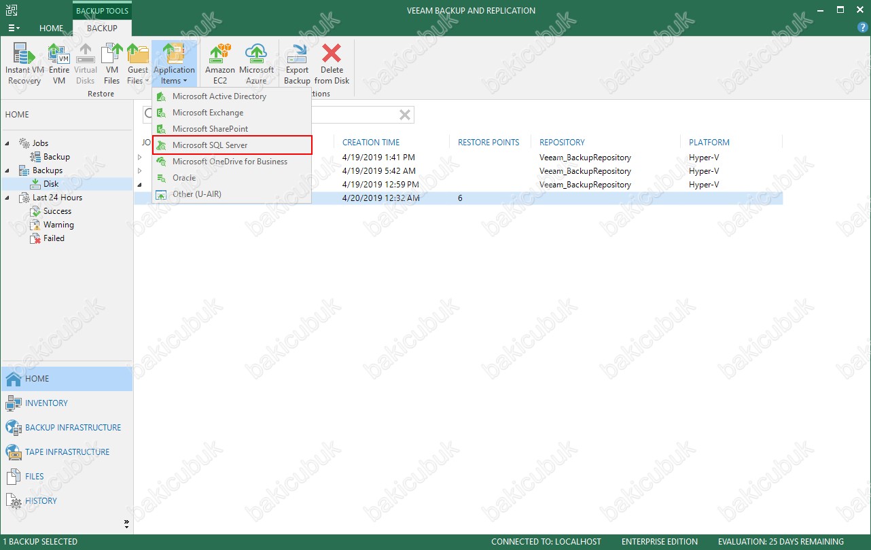871x550 pixels.
Task: Collapse the Last 24 Hours node
Action: 7,198
